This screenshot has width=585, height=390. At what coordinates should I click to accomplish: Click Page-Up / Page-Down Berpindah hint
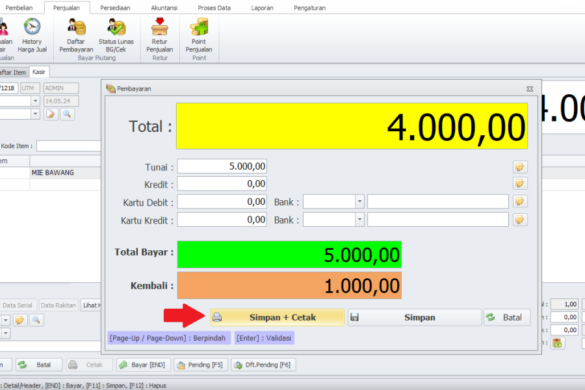(x=169, y=338)
